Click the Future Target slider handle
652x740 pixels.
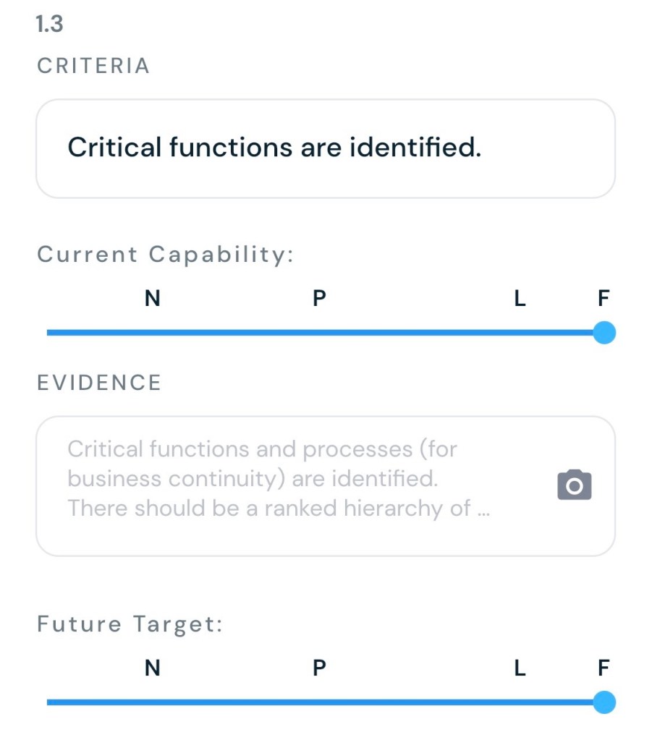pyautogui.click(x=604, y=702)
